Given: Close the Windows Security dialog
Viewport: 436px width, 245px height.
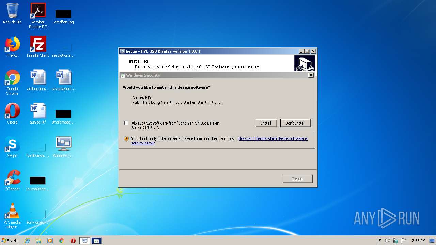Looking at the screenshot, I should click(x=311, y=75).
